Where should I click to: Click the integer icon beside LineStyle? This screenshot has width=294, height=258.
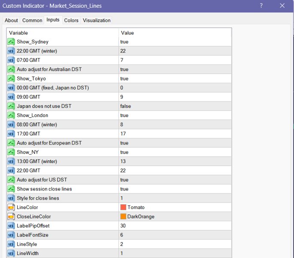[x=11, y=244]
